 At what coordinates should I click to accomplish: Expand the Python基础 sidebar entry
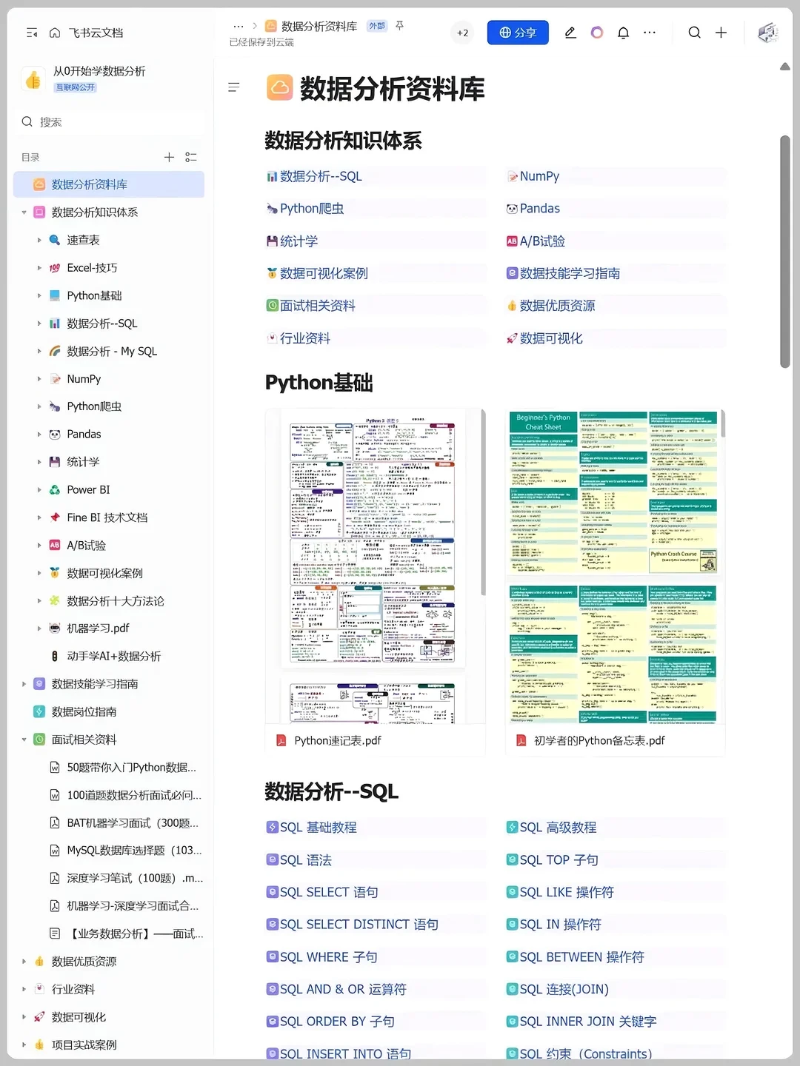tap(39, 295)
